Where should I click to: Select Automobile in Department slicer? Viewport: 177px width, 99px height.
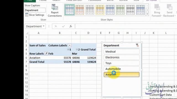[122, 69]
